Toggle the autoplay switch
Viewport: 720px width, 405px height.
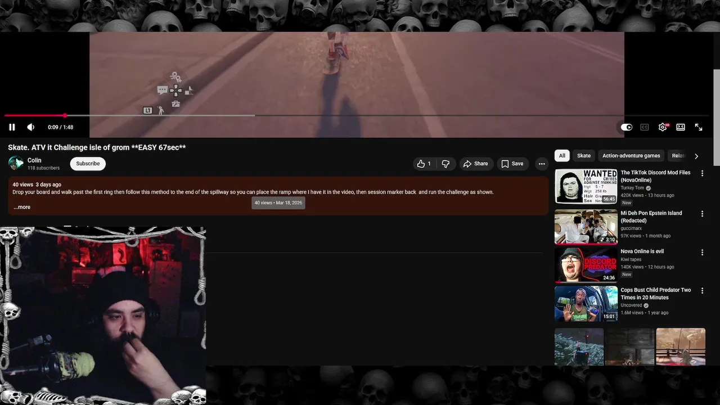[627, 127]
